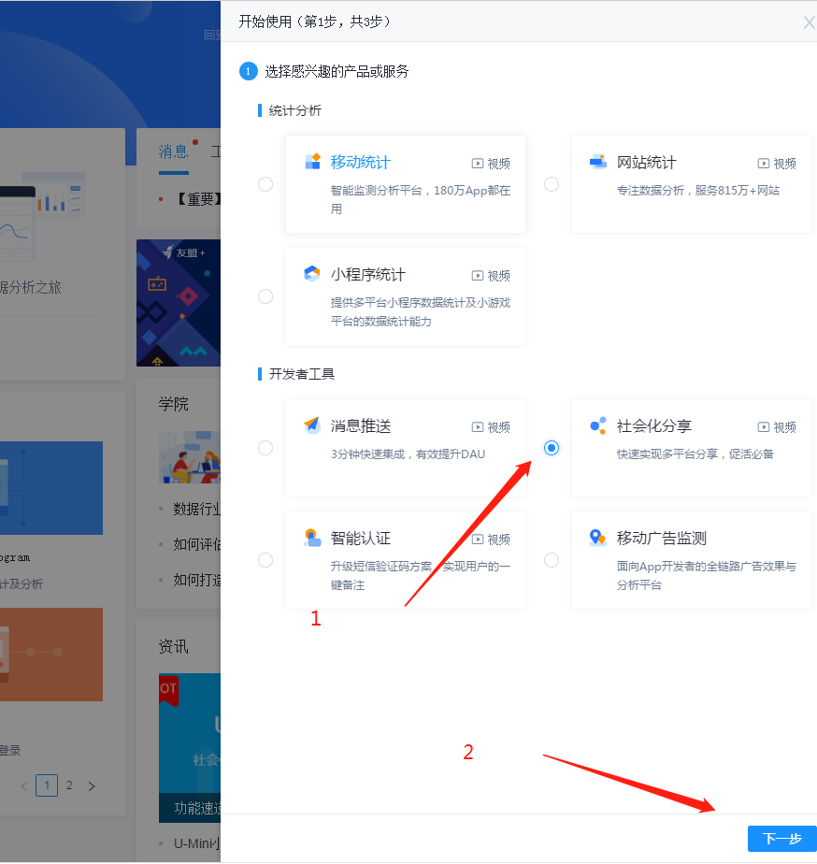Click the 社会化分享 dots icon

[x=598, y=425]
